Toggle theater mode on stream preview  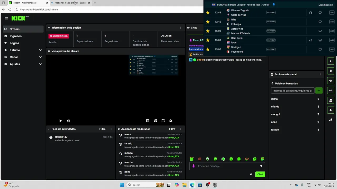(155, 121)
